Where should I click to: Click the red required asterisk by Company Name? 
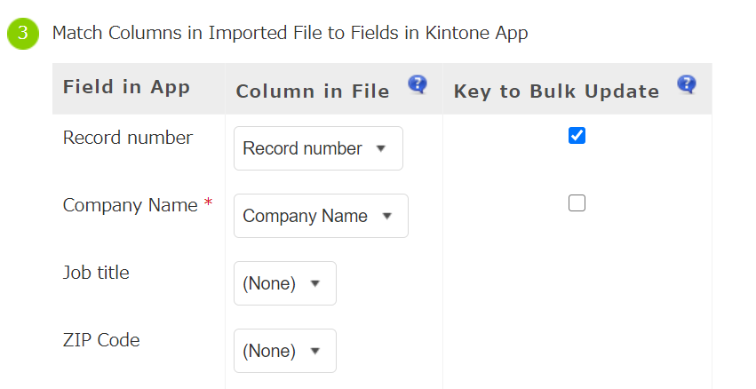[x=208, y=205]
